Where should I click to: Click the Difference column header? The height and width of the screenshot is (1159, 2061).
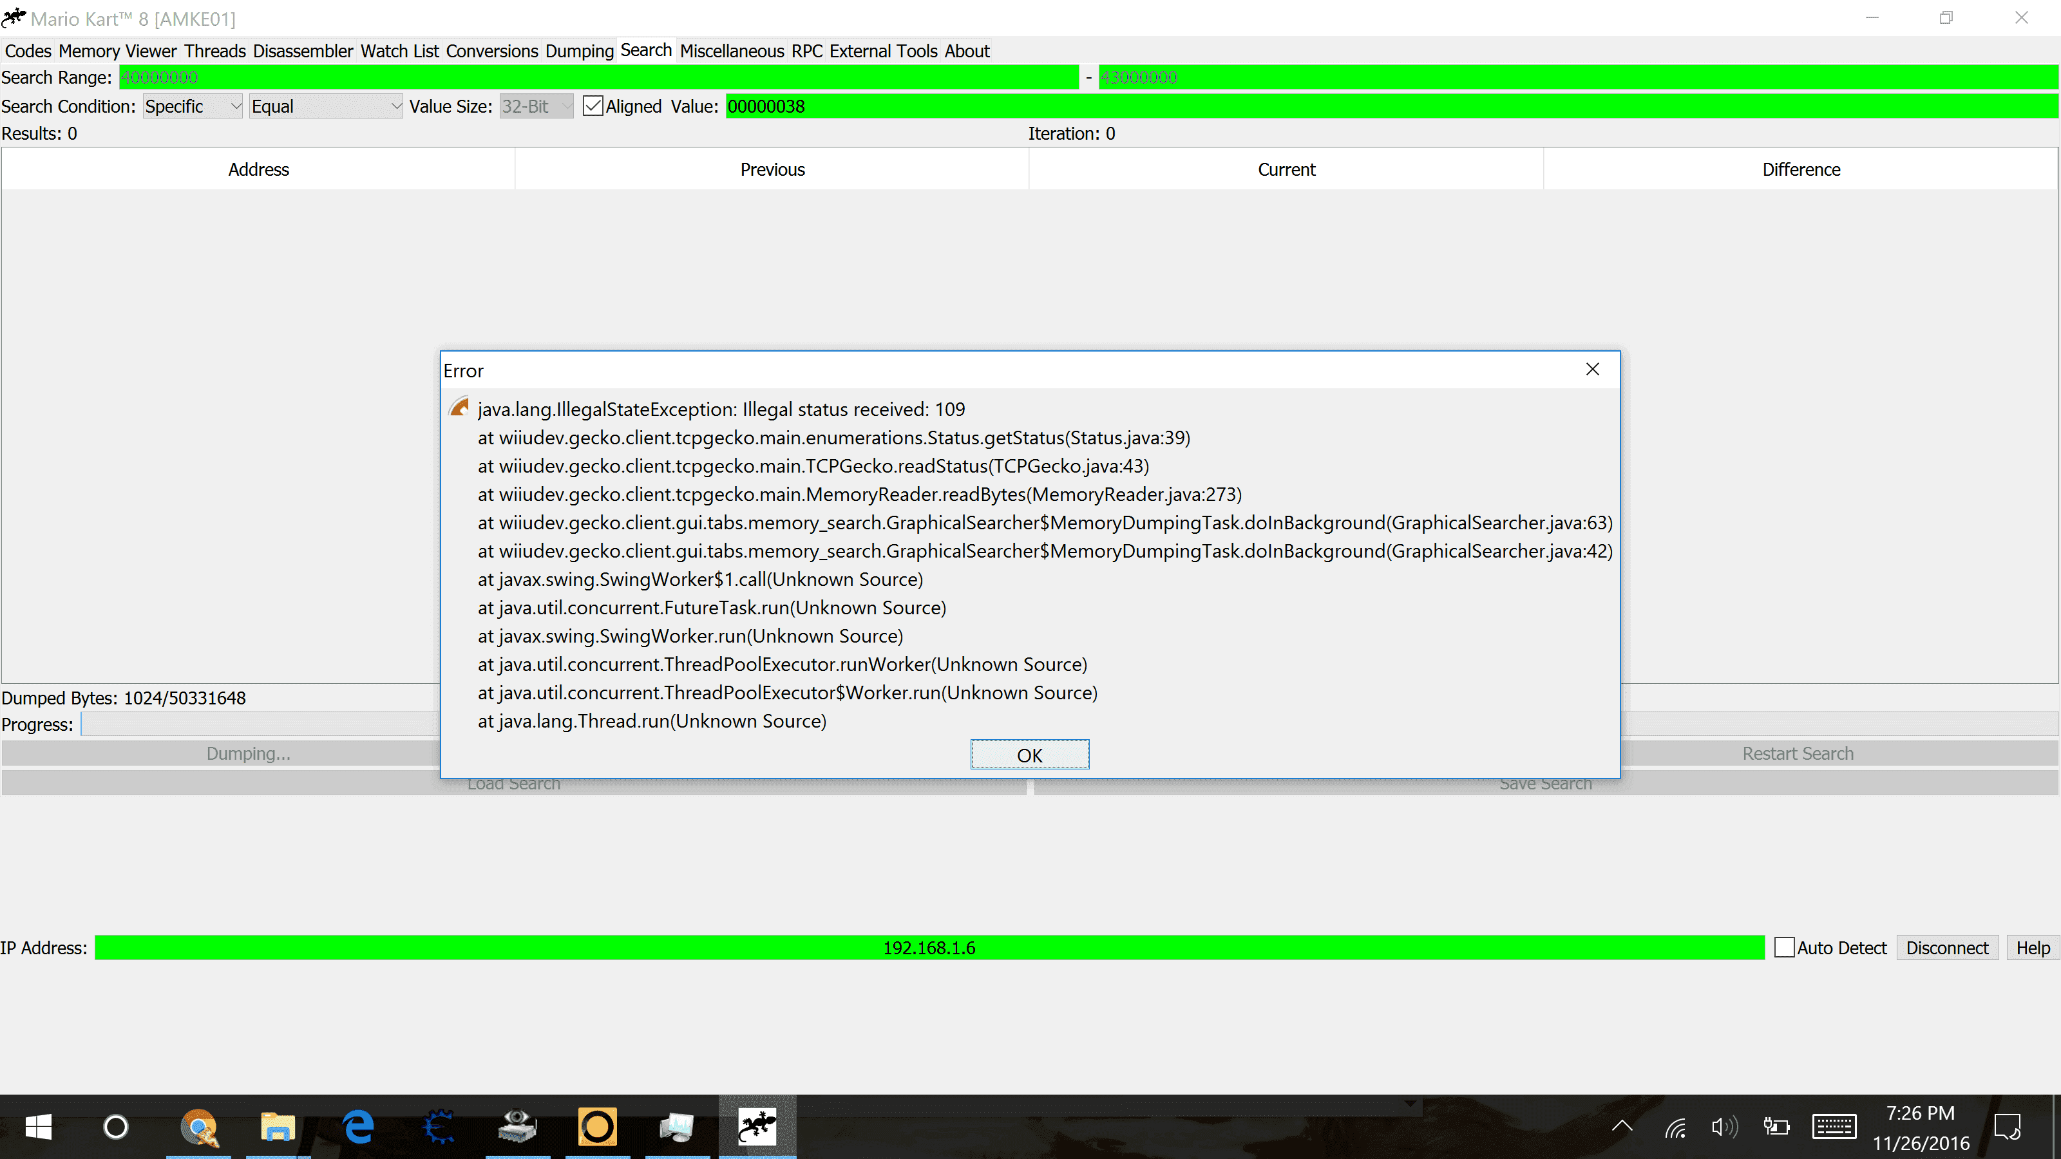pos(1801,169)
